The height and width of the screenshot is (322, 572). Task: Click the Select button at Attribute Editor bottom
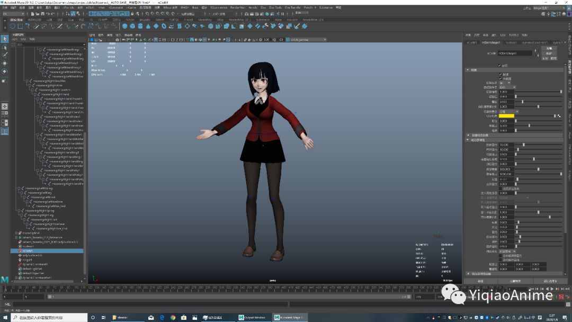480,281
